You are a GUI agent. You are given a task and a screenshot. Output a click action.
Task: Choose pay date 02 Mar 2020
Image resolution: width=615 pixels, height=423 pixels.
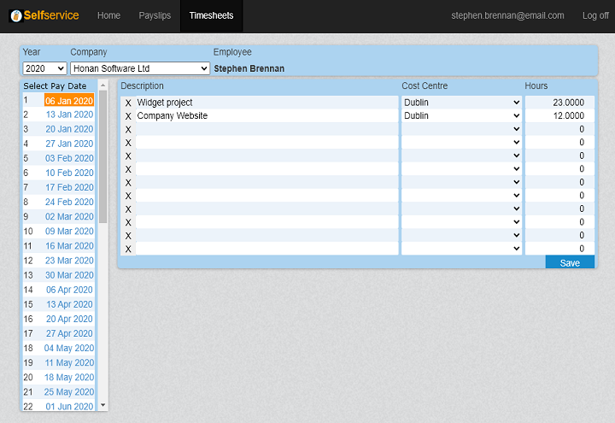click(x=69, y=216)
